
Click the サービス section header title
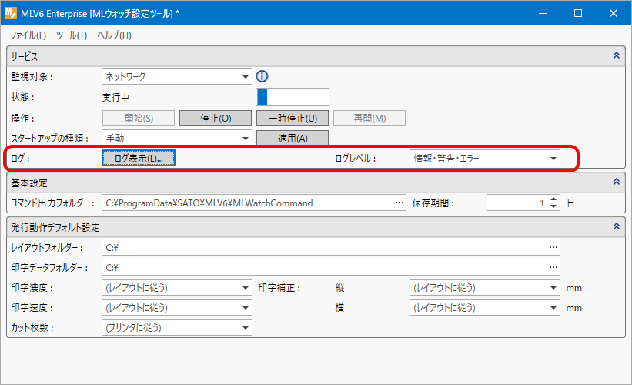tap(25, 56)
